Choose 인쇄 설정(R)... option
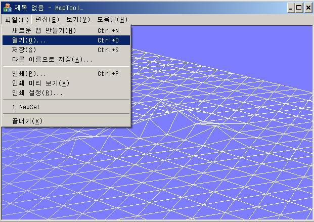This screenshot has width=314, height=222. coord(66,93)
